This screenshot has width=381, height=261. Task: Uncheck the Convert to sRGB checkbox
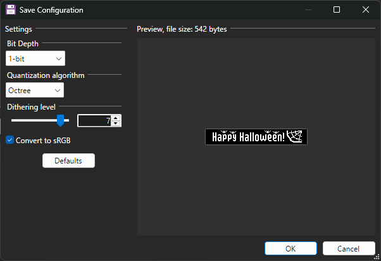[x=9, y=140]
